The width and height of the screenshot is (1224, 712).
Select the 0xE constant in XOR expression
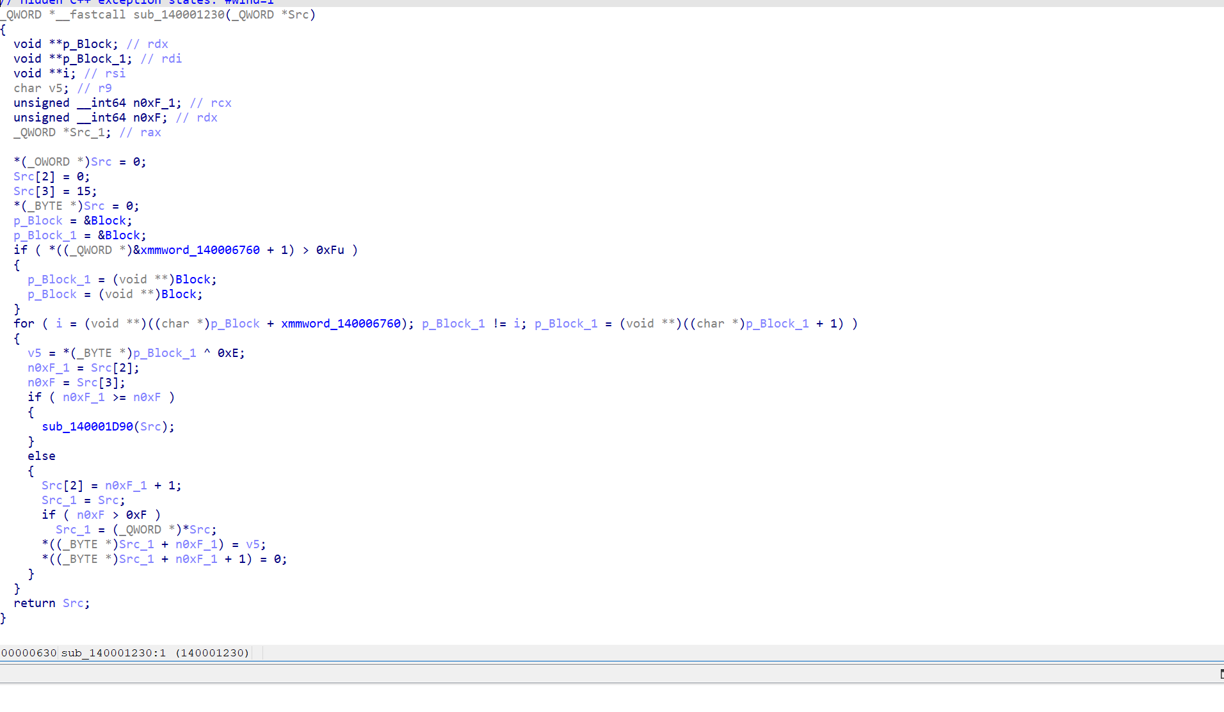click(230, 353)
